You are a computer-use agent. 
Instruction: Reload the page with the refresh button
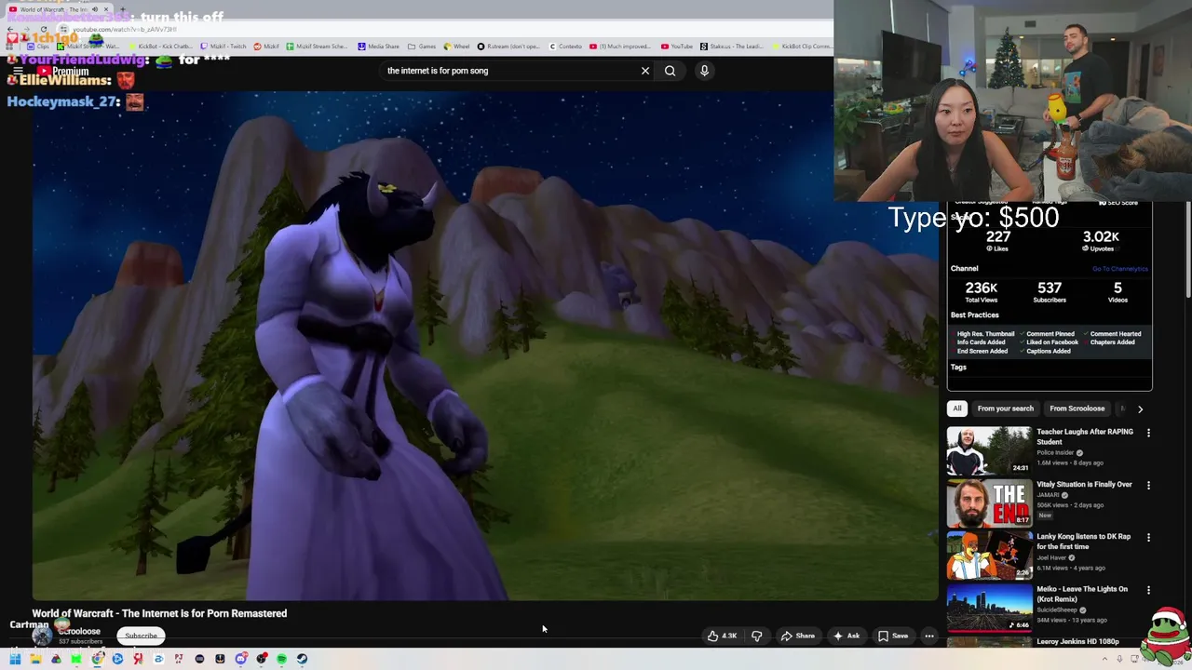click(43, 29)
